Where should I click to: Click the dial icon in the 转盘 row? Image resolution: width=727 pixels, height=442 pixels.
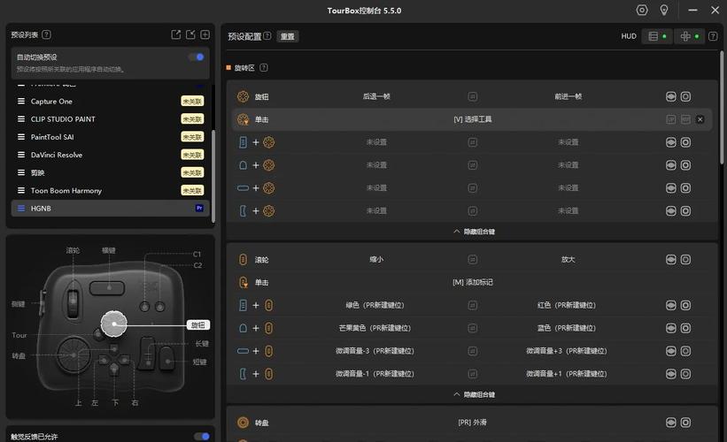243,423
